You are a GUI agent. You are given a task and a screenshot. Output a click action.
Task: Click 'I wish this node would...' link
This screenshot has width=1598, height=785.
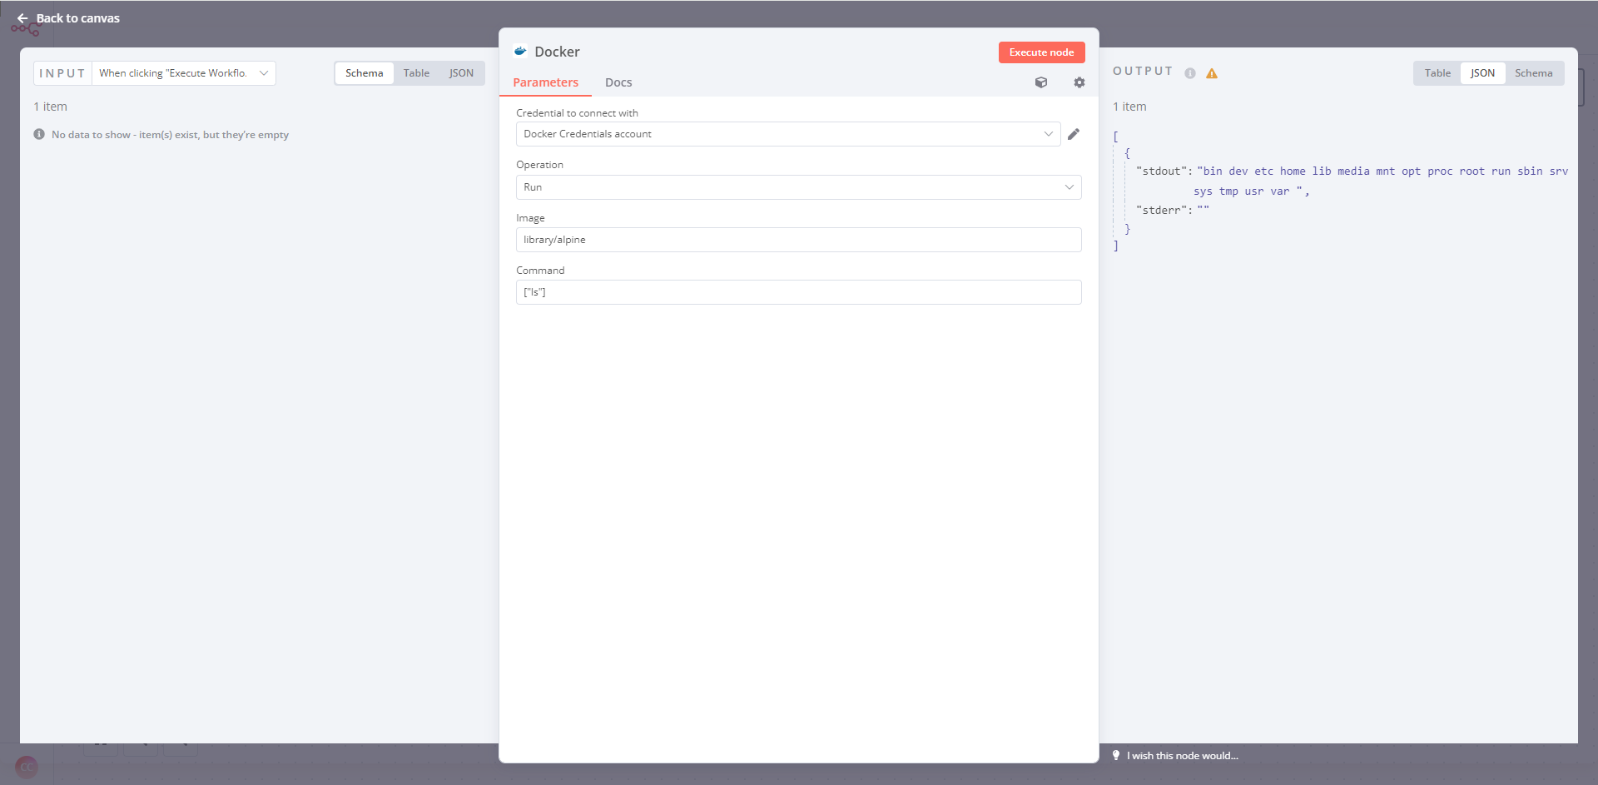(1183, 756)
